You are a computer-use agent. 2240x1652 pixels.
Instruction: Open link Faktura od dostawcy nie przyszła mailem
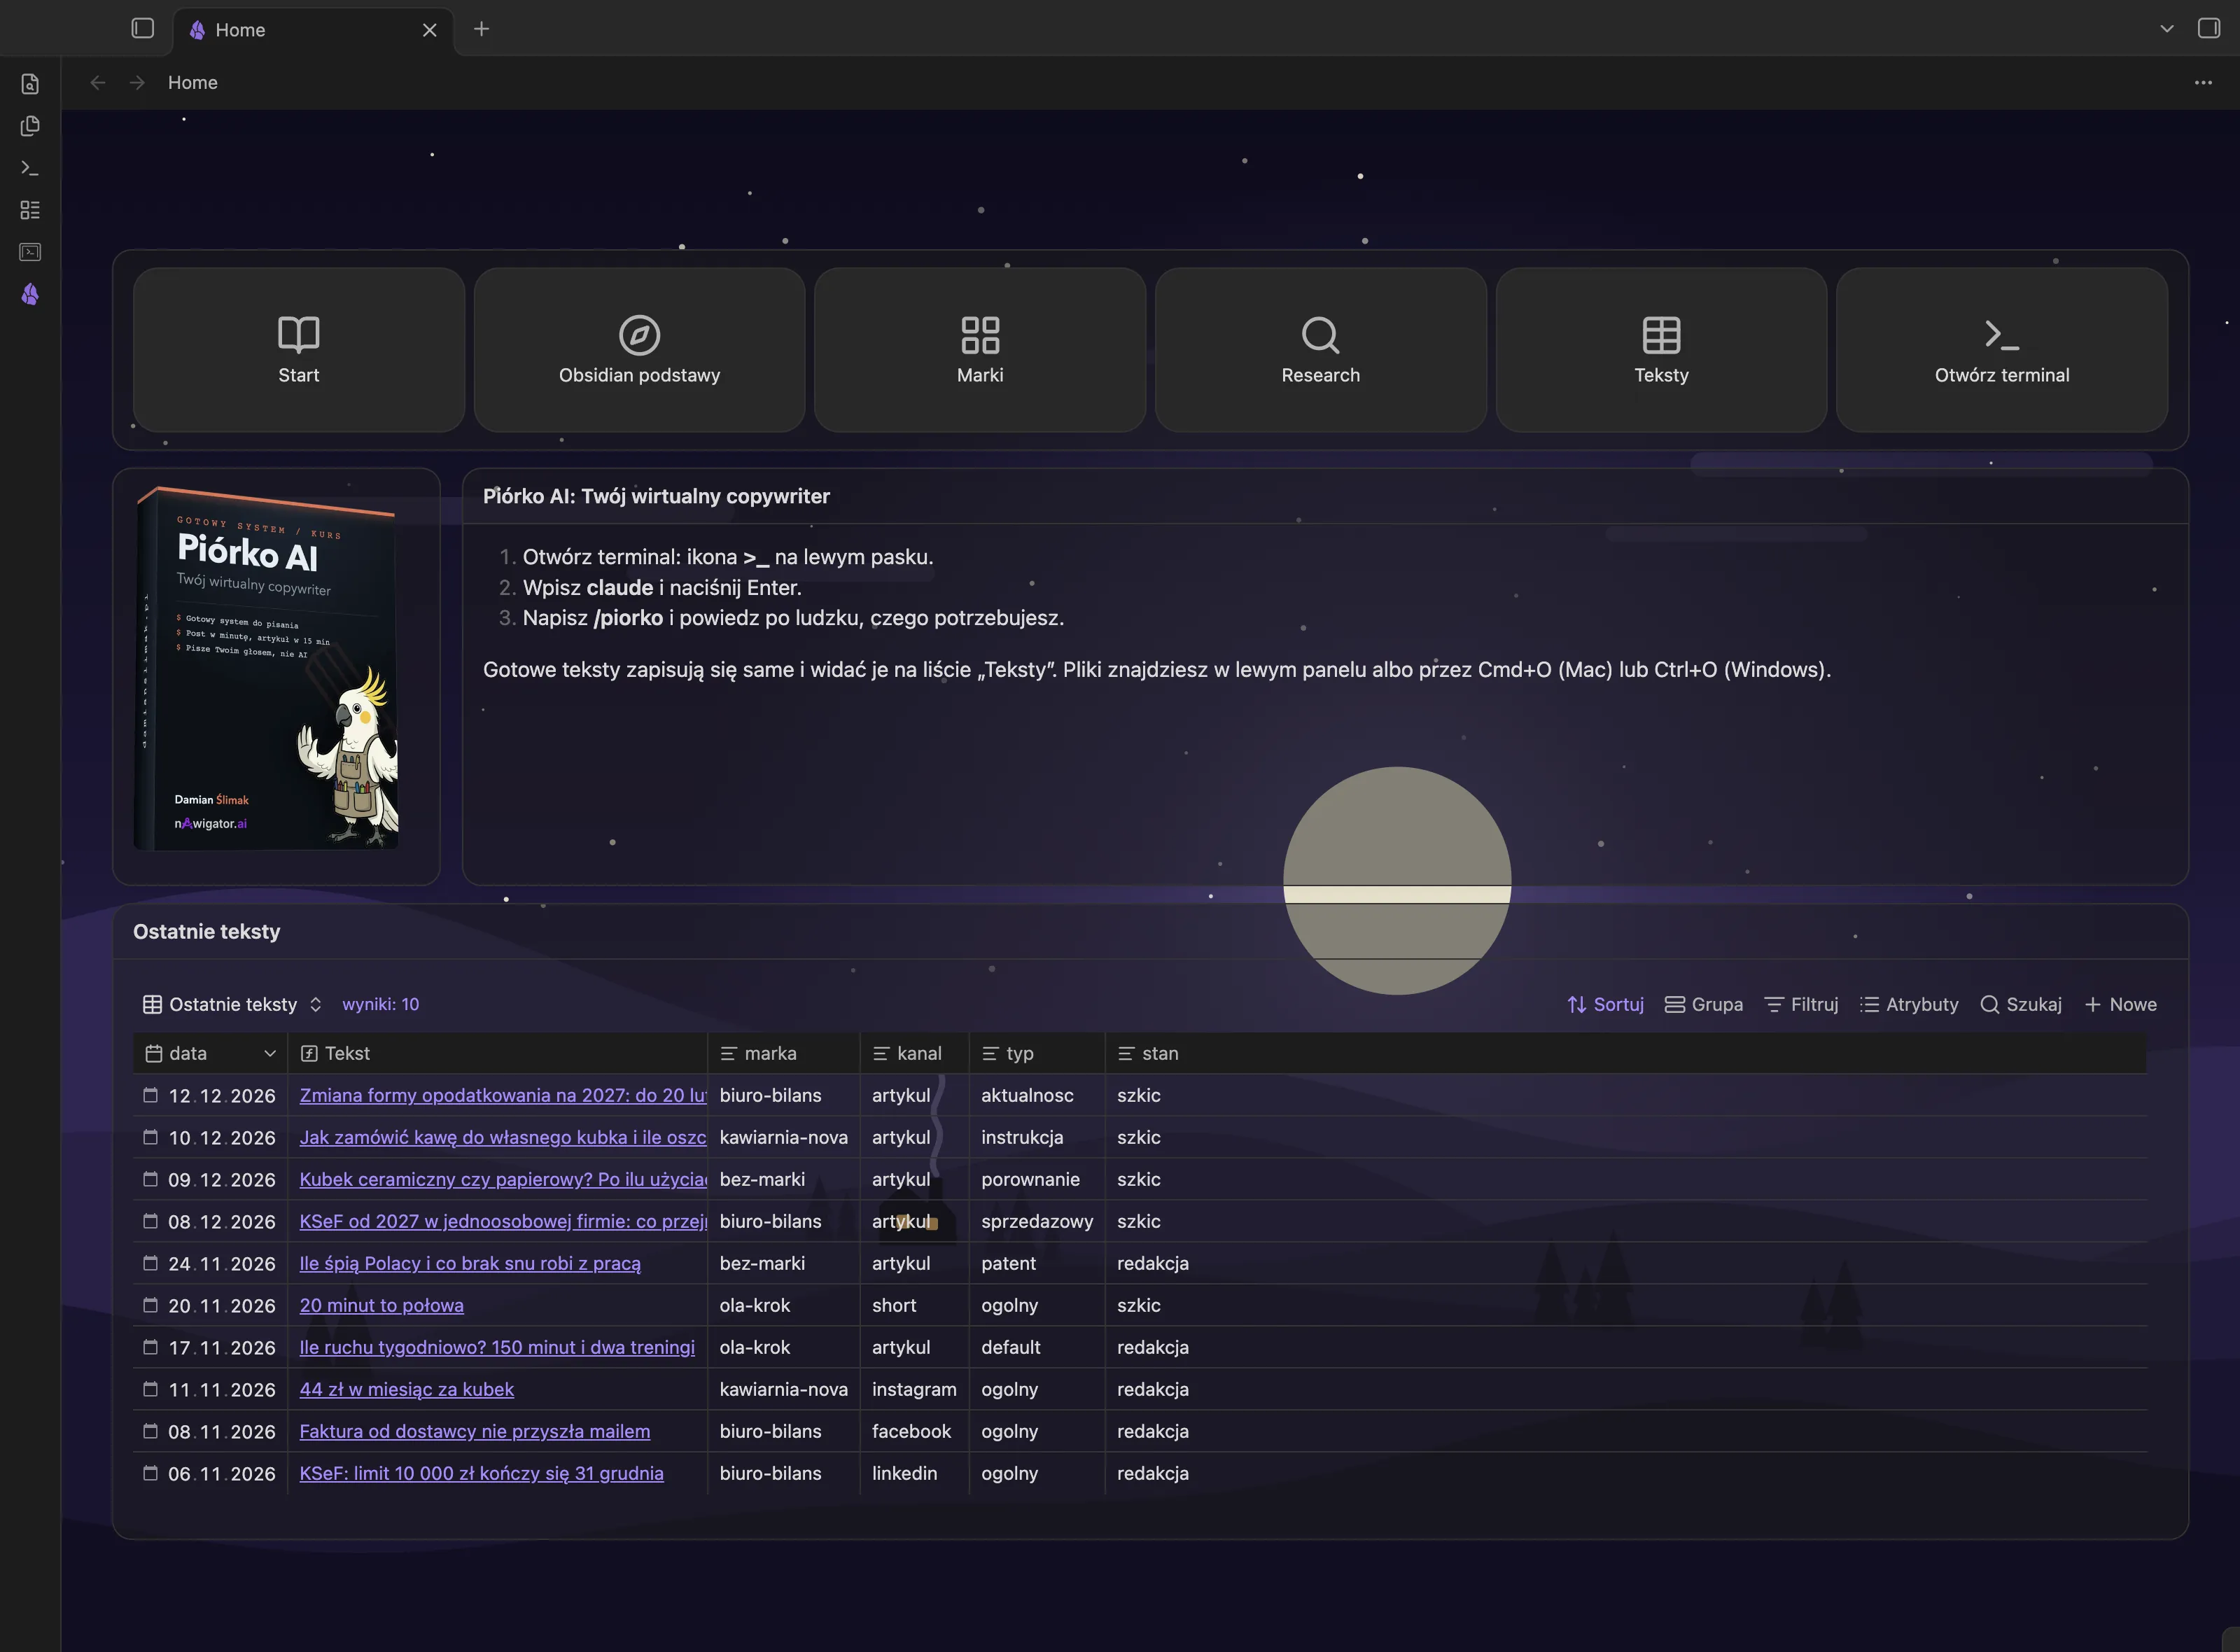pos(474,1431)
